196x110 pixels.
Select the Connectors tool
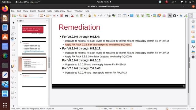point(13,71)
